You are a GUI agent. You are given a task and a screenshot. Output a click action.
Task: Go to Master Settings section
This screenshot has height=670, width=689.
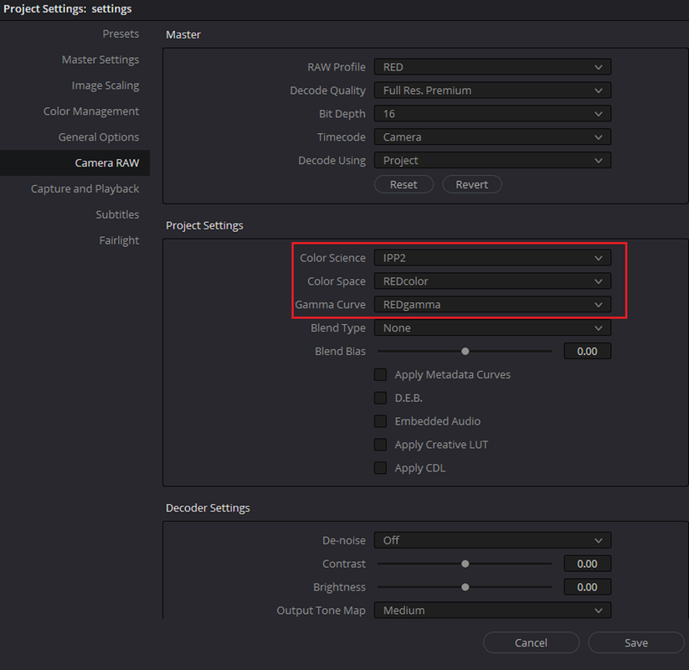point(100,59)
